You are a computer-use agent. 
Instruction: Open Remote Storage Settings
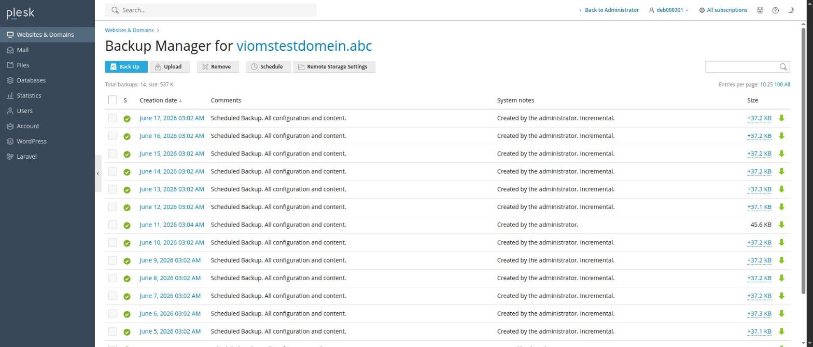point(334,66)
